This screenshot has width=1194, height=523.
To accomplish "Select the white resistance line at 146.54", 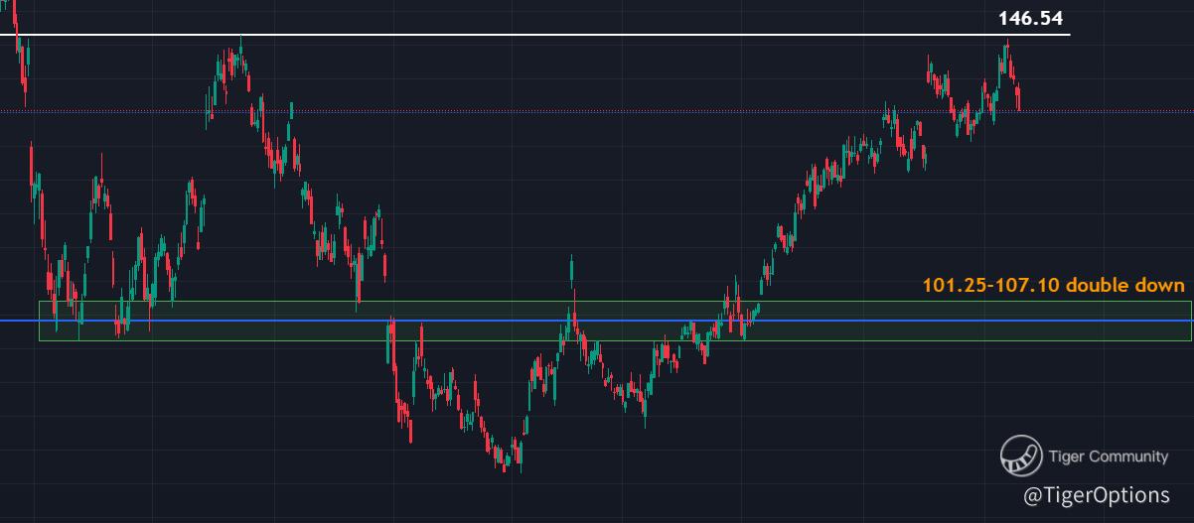I will [x=536, y=35].
